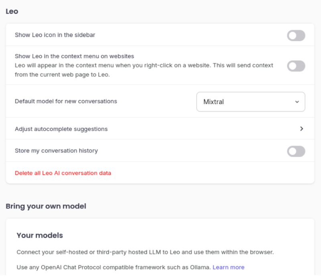Click "Show Leo in the context menu on websites" label
Image resolution: width=321 pixels, height=277 pixels.
point(74,56)
